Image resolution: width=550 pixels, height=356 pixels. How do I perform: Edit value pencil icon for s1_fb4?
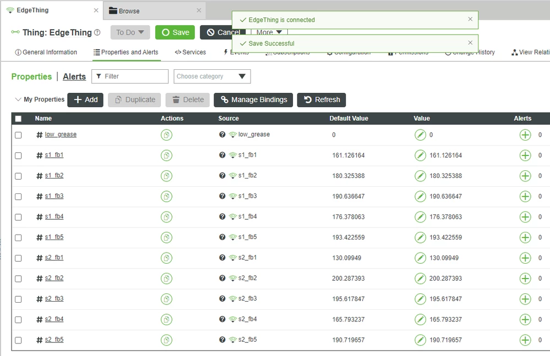420,217
